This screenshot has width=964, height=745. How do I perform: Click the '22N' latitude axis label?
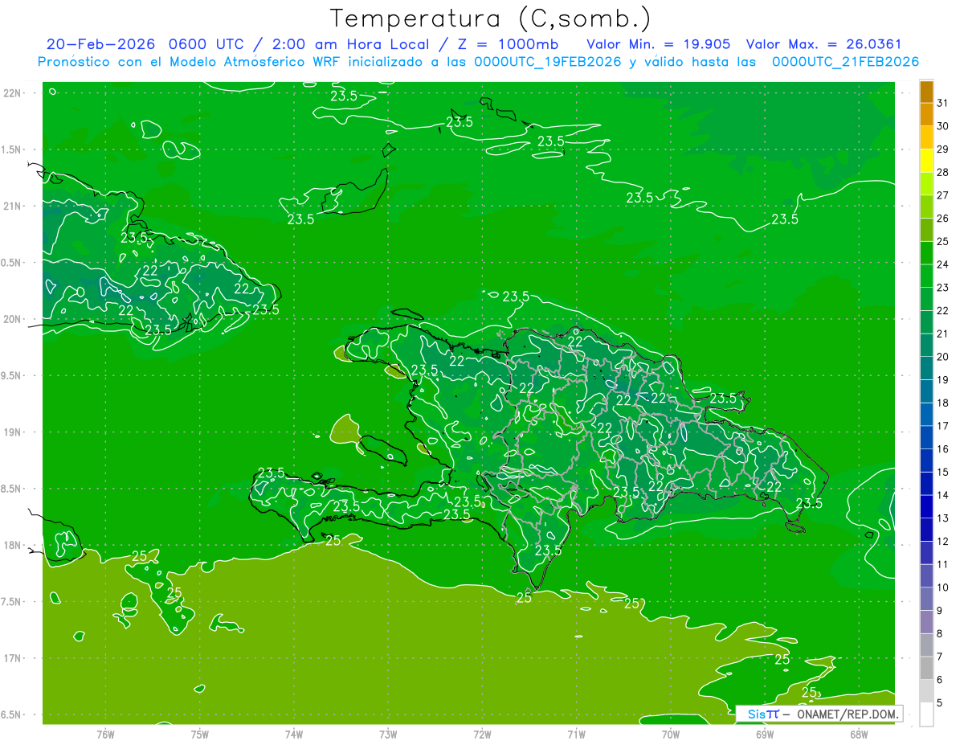[13, 92]
